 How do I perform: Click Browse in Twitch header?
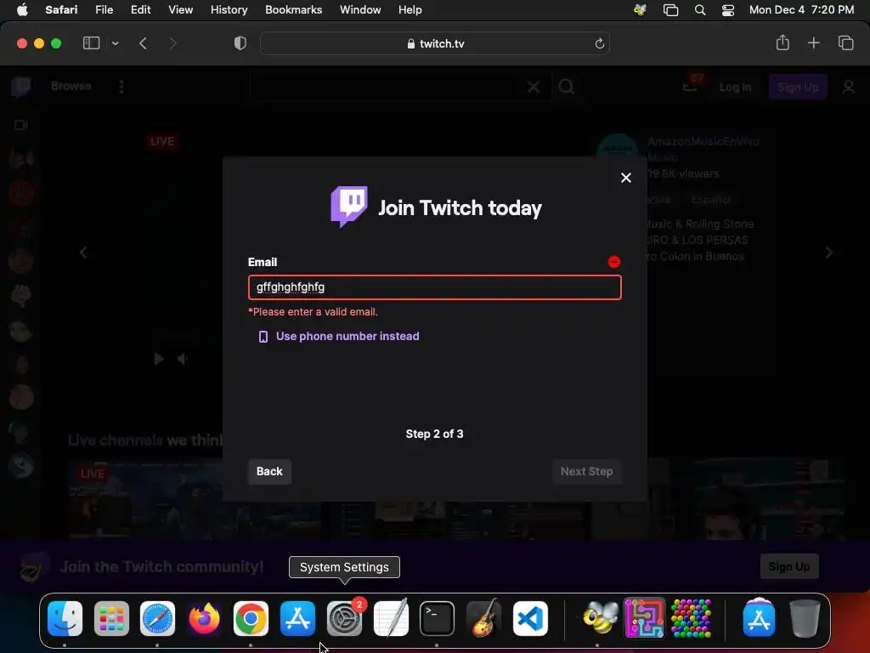[x=71, y=86]
